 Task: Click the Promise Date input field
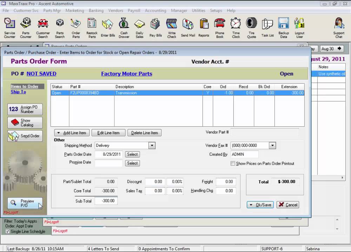pos(108,163)
